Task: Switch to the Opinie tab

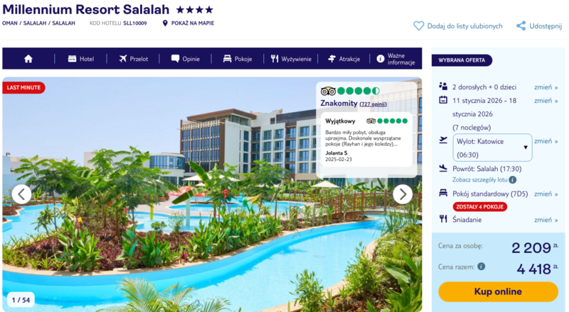Action: pyautogui.click(x=185, y=59)
